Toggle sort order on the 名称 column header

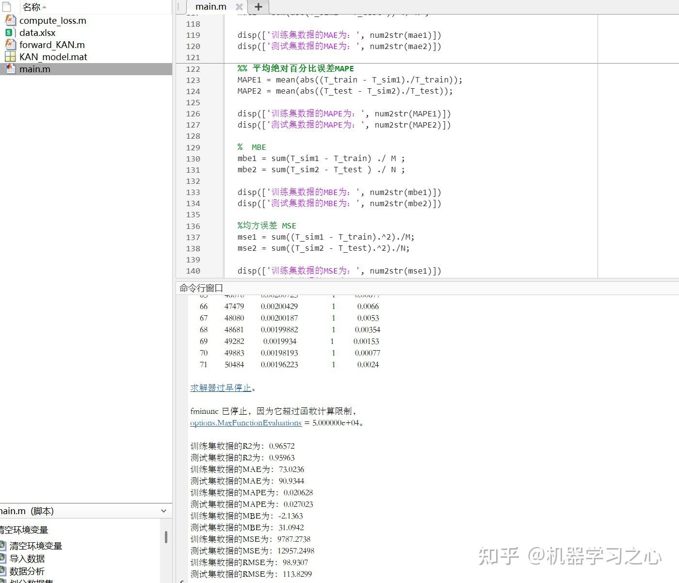(x=32, y=7)
